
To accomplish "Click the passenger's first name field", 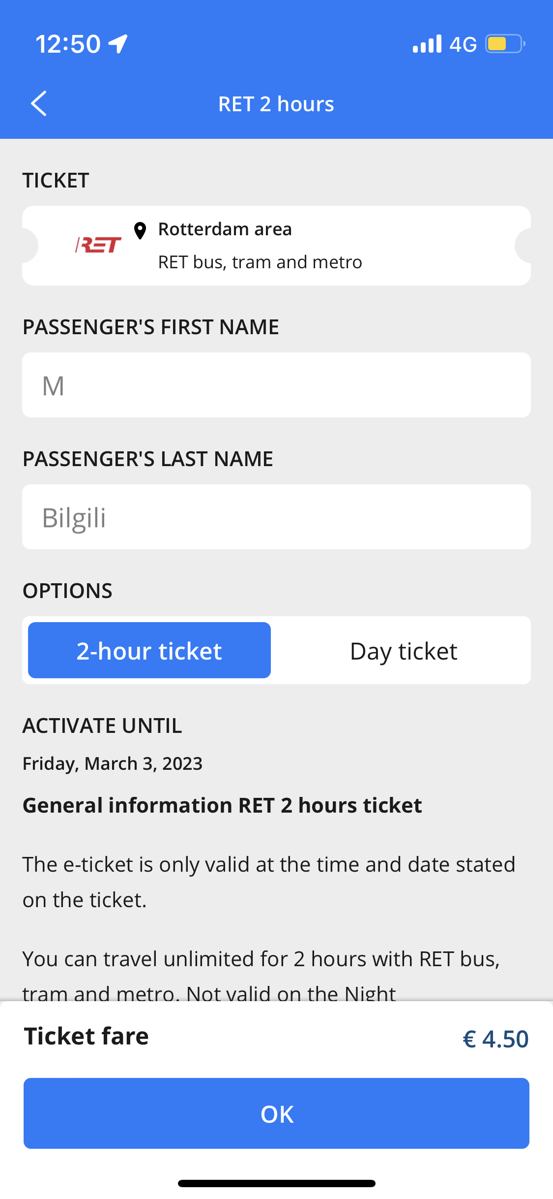I will tap(276, 385).
